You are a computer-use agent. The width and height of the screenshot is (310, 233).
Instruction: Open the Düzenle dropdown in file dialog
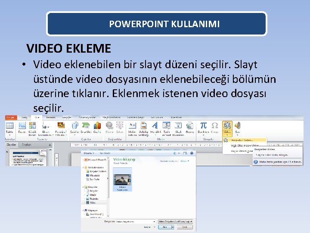[x=89, y=153]
